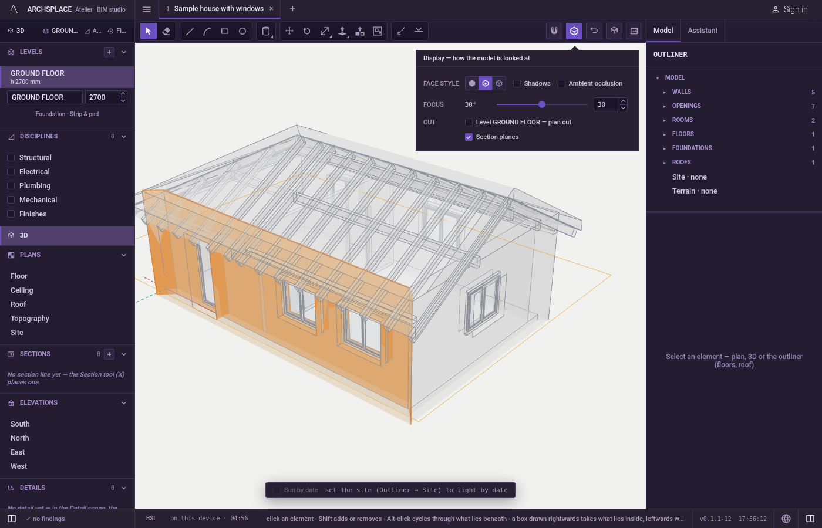Select the Sample house with windows tab
The image size is (822, 528).
click(x=219, y=9)
